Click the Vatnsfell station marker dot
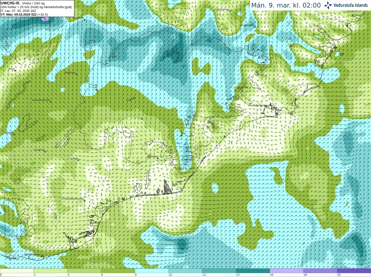The height and width of the screenshot is (277, 371). pyautogui.click(x=14, y=134)
